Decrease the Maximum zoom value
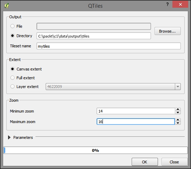 point(178,123)
